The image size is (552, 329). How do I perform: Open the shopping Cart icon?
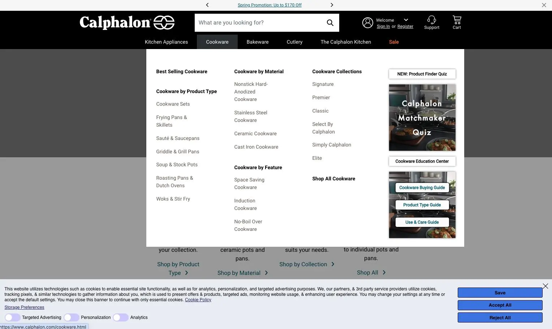pyautogui.click(x=456, y=20)
